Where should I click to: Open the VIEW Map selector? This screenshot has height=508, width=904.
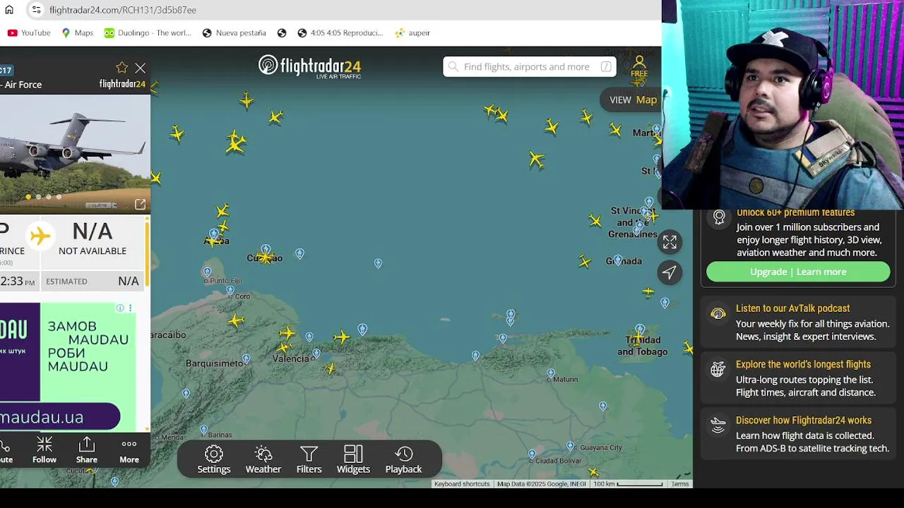pos(633,99)
